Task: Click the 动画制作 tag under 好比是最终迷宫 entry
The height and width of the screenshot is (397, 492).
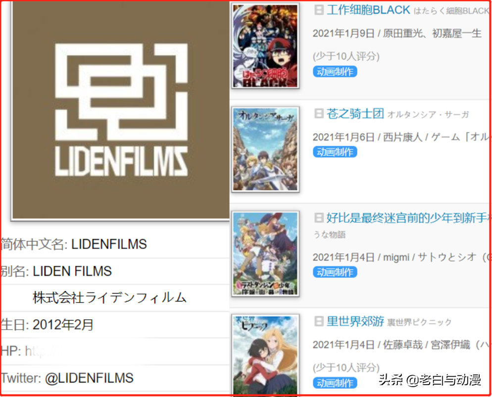Action: coord(335,272)
